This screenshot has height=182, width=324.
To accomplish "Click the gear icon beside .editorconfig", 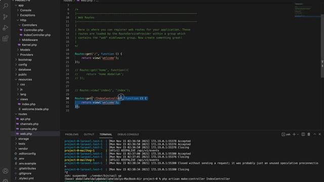I will [x=16, y=154].
